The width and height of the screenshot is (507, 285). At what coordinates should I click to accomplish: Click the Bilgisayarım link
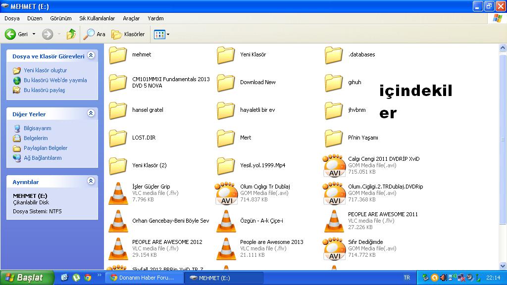37,128
